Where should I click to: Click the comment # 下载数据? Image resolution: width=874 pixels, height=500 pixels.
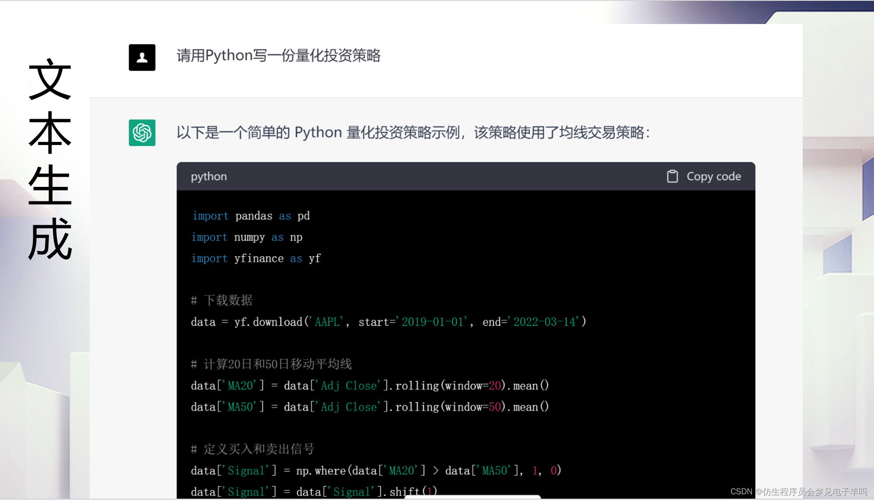[222, 300]
